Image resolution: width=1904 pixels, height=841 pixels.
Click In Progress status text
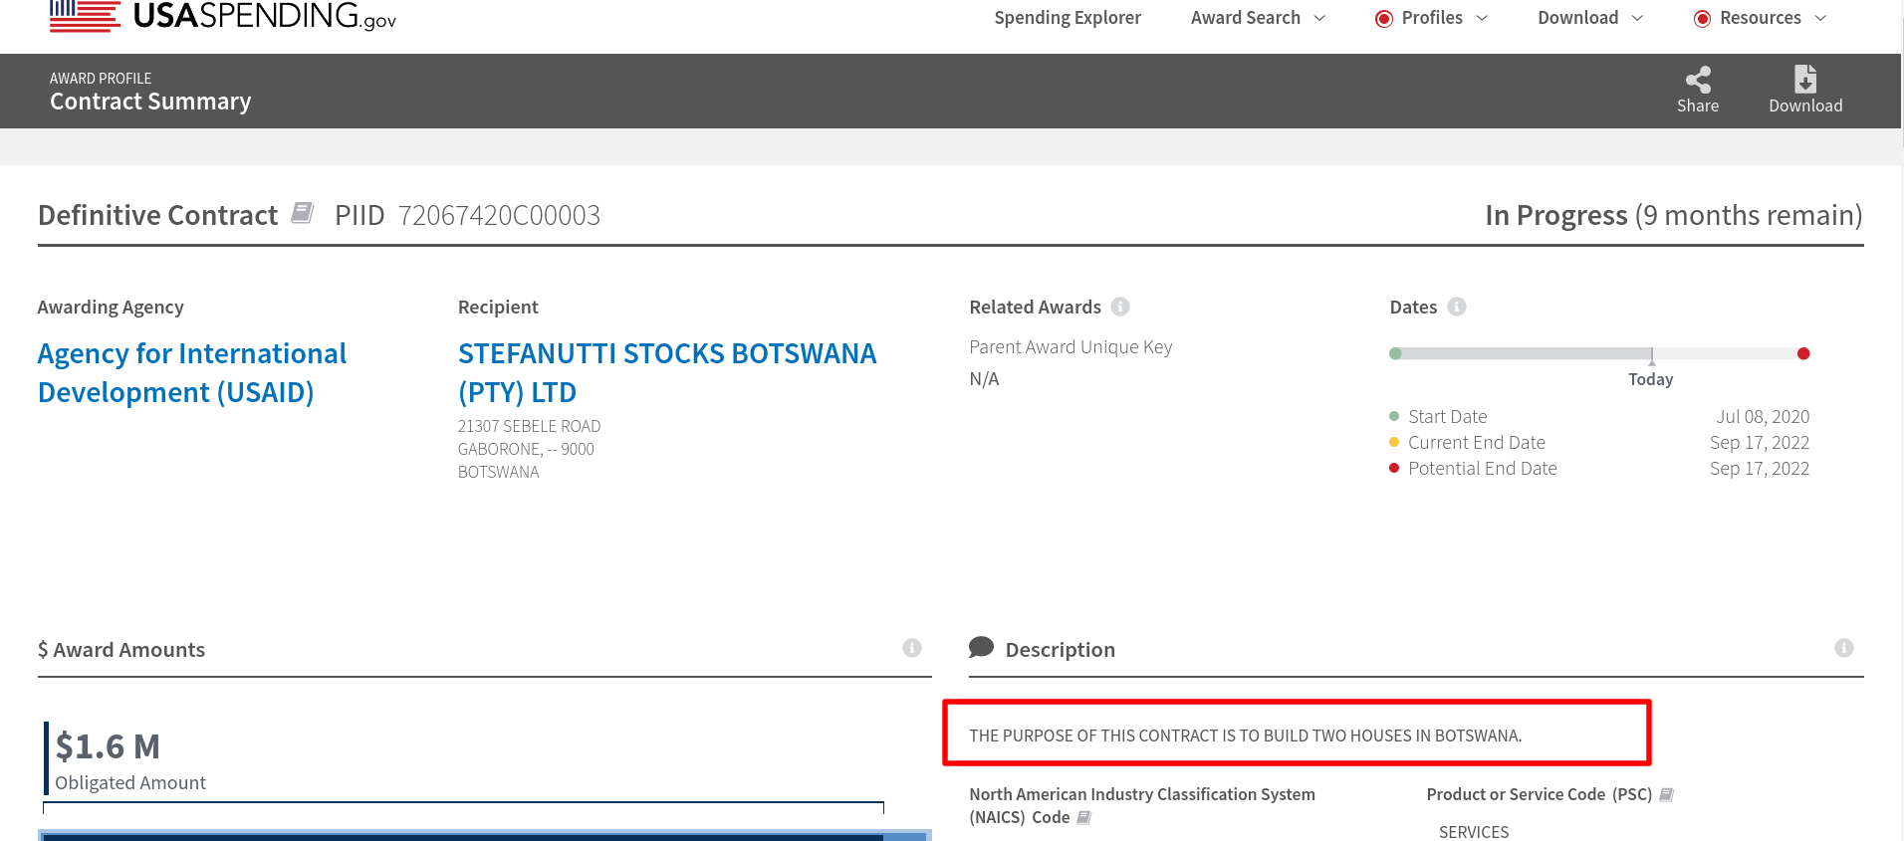pyautogui.click(x=1556, y=215)
